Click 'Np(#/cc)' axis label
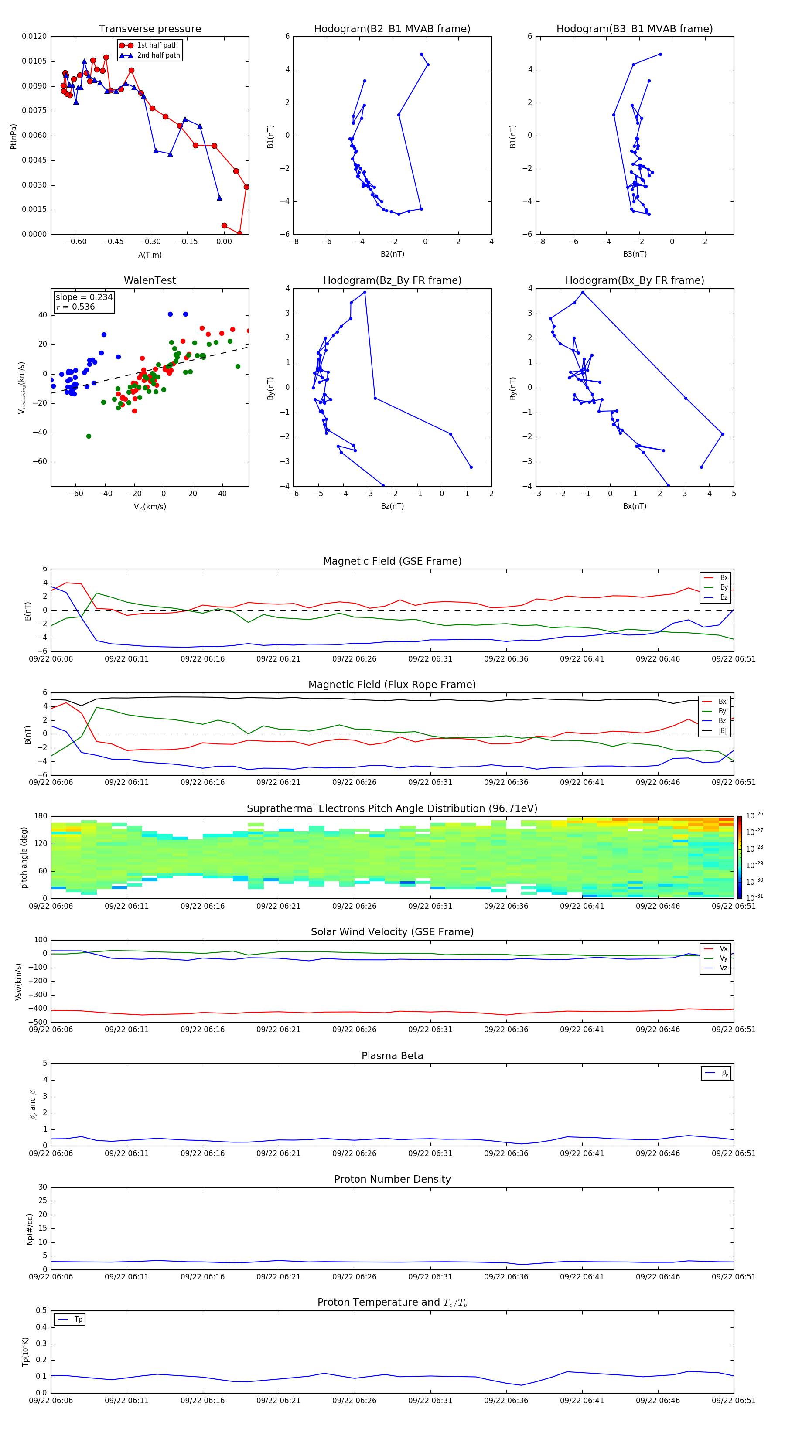This screenshot has height=1439, width=785. click(x=30, y=1229)
